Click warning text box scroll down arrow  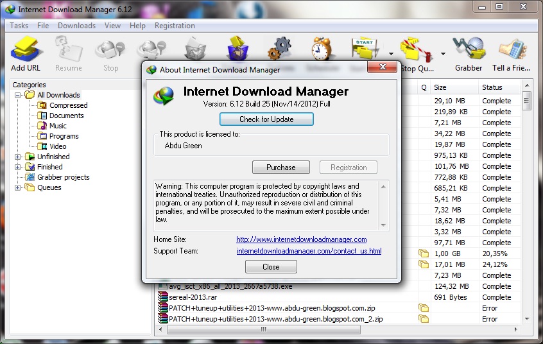[x=383, y=225]
